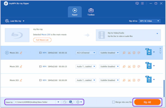Viewport: 166px width, 108px height.
Task: Start ripping with the Rip All button
Action: click(x=147, y=102)
